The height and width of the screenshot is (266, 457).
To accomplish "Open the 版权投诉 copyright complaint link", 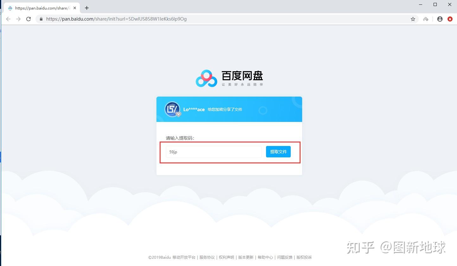I will [x=304, y=257].
